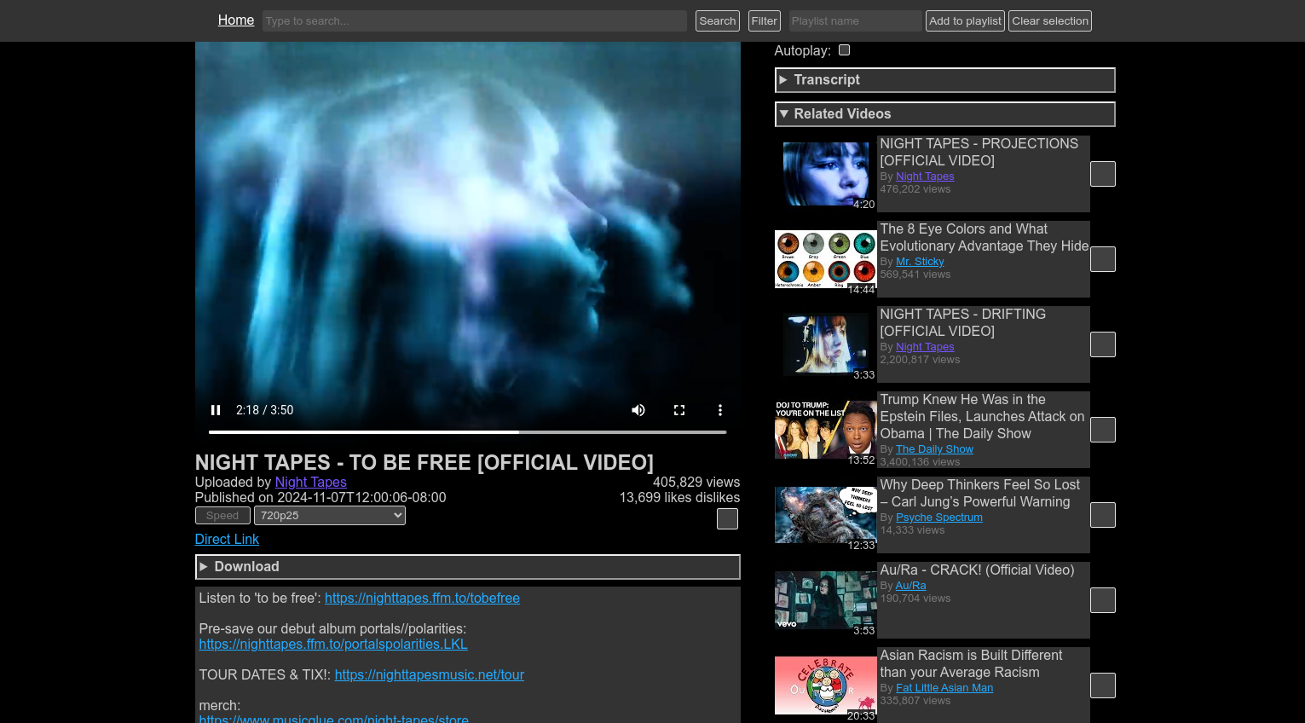
Task: Expand the Download section
Action: pos(467,567)
